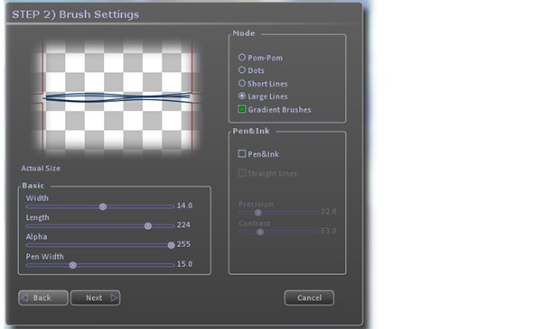Click the Precision slider handle
Screen dimensions: 542x329
[257, 213]
